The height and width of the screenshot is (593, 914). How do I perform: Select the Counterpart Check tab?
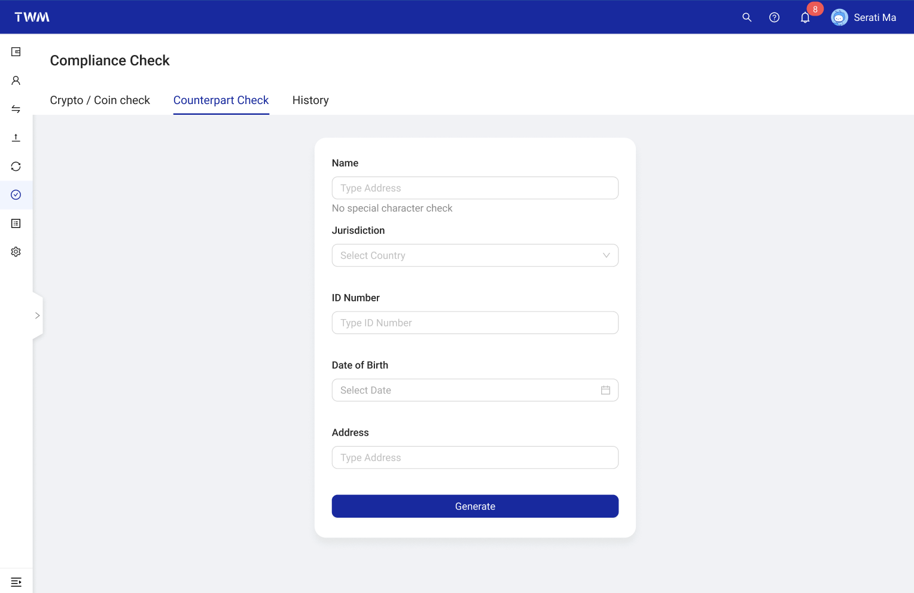[x=221, y=100]
